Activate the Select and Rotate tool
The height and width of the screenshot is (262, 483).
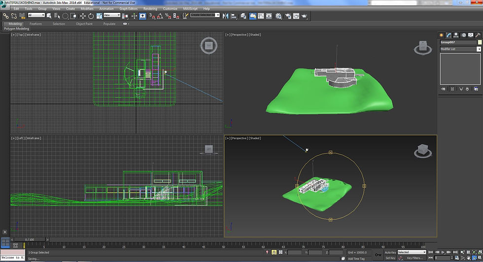91,16
